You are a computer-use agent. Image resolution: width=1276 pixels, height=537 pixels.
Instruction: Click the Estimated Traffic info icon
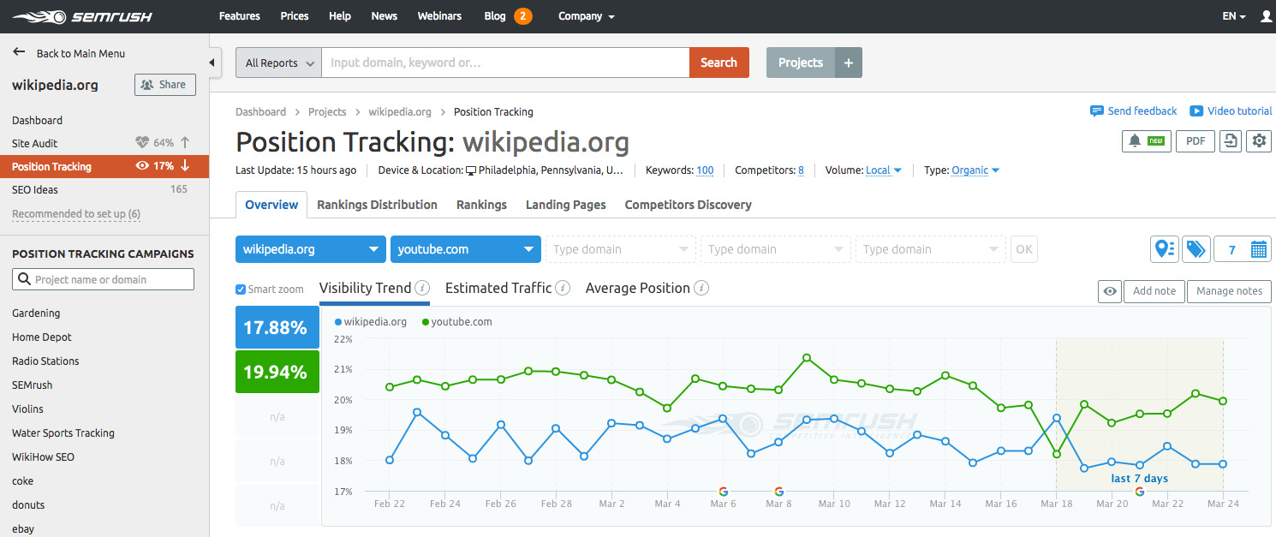(x=563, y=288)
